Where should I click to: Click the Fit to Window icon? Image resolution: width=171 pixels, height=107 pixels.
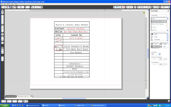pyautogui.click(x=42, y=7)
